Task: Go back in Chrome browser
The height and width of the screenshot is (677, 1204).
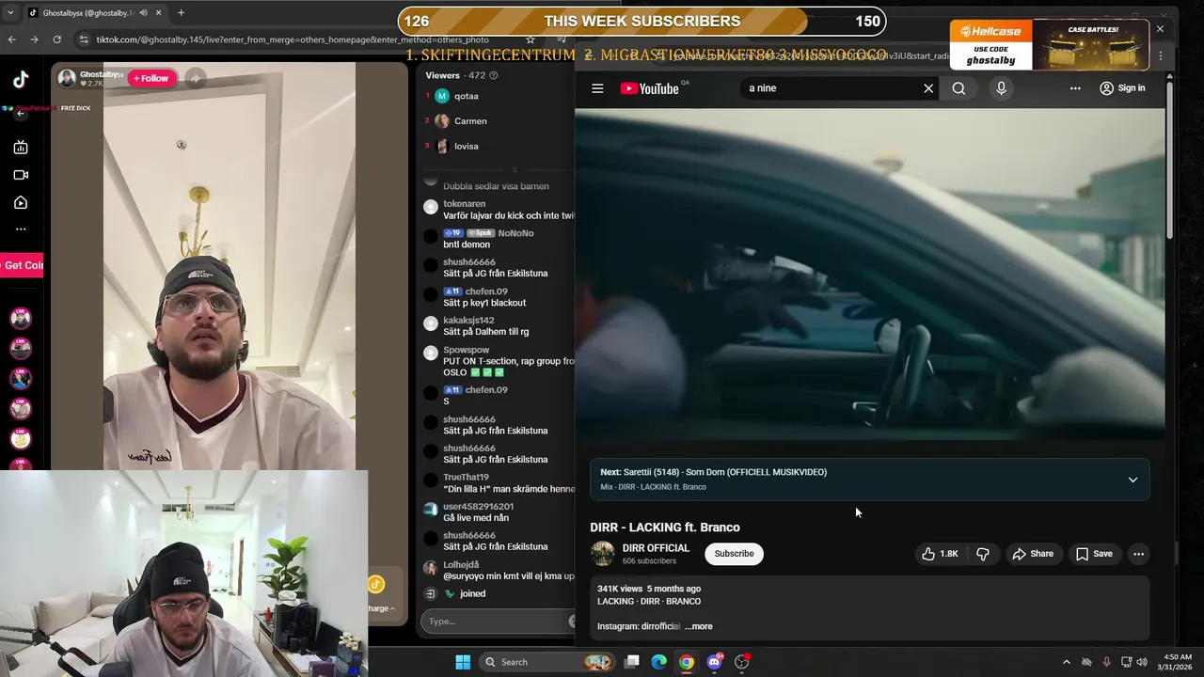Action: click(12, 39)
